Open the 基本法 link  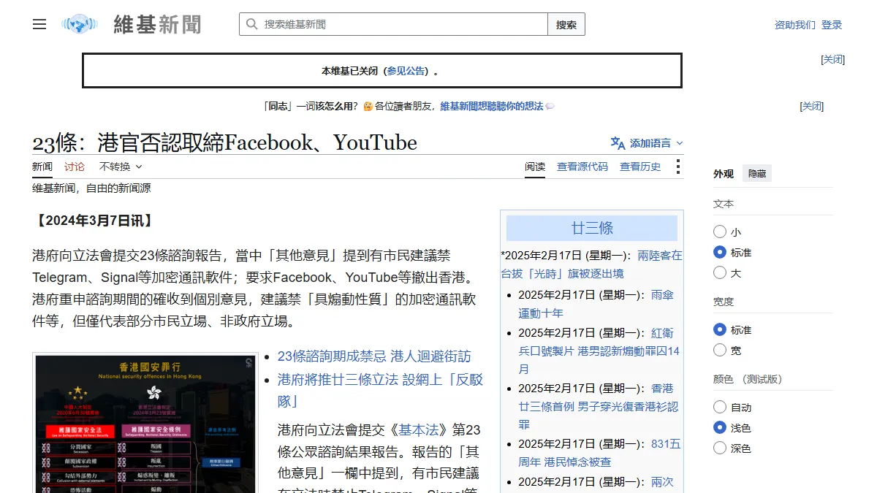420,429
